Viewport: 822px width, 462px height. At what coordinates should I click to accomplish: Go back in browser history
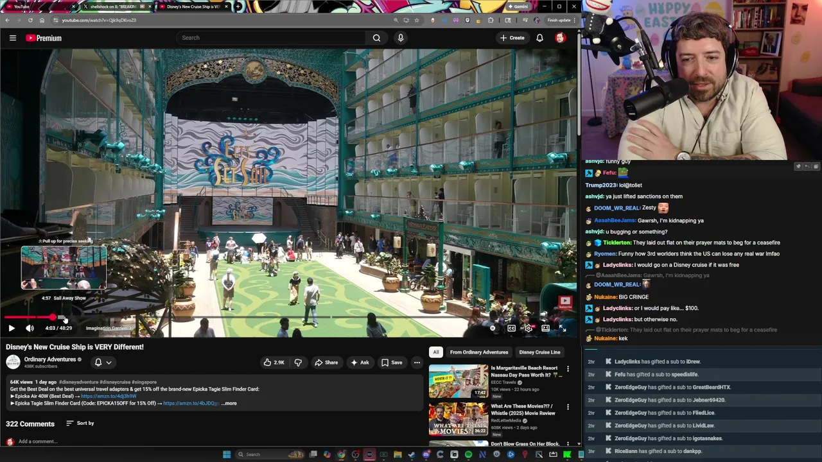click(x=7, y=20)
